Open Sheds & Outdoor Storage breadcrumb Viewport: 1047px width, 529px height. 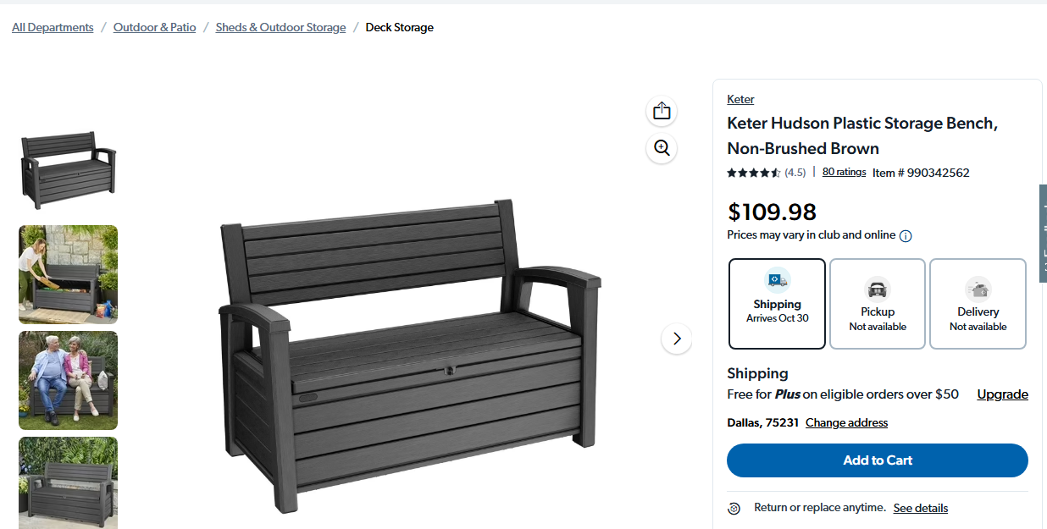[280, 28]
